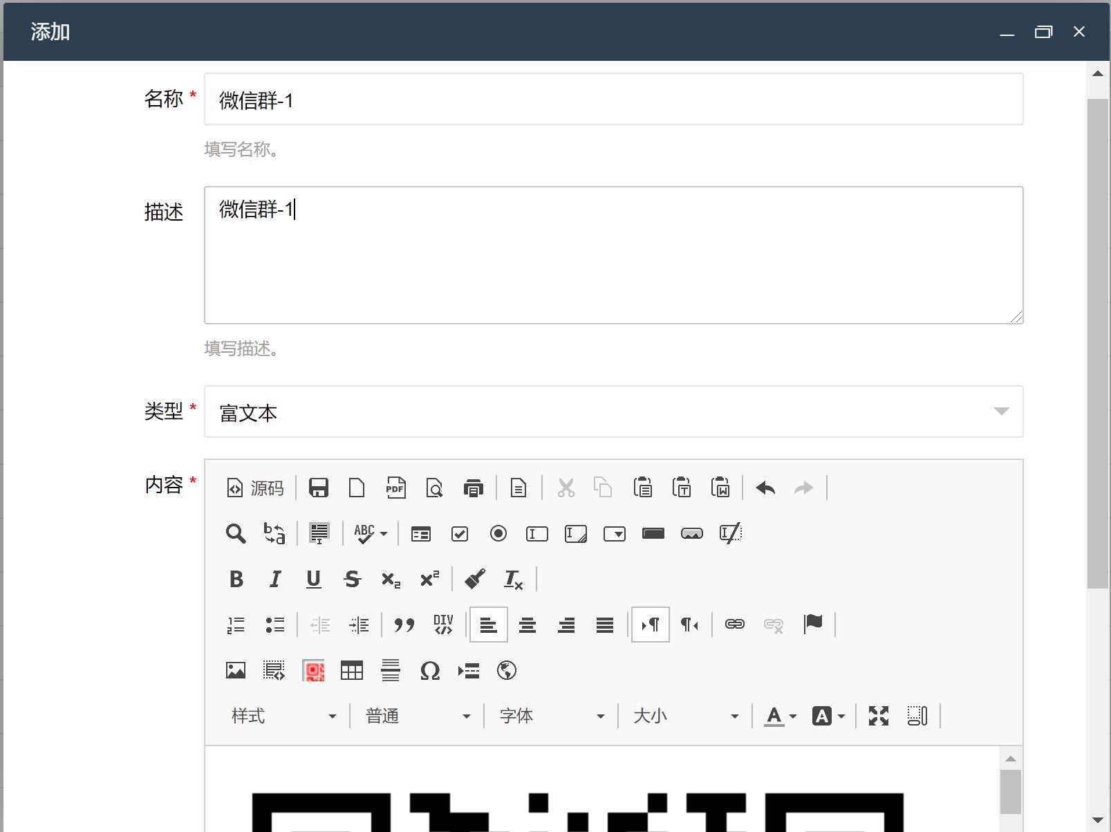This screenshot has height=832, width=1111.
Task: Align text right
Action: point(566,625)
